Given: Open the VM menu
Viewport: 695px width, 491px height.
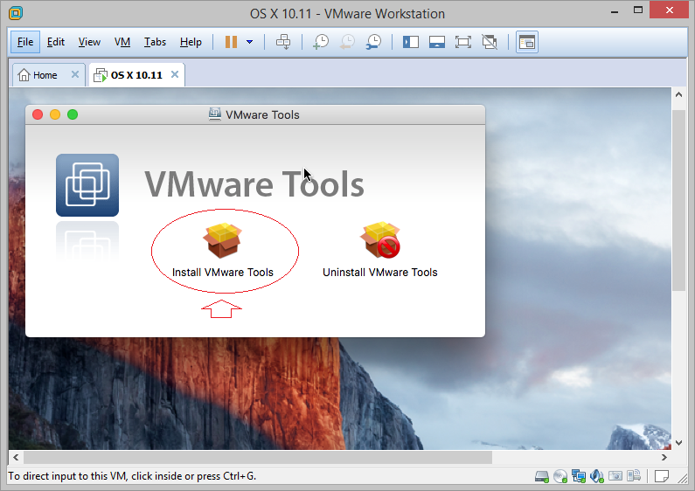Looking at the screenshot, I should click(122, 42).
